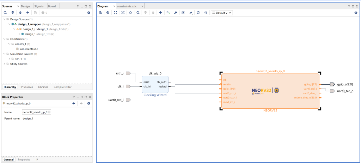The image size is (361, 164).
Task: Switch to the IP Sources tab
Action: pos(27,87)
